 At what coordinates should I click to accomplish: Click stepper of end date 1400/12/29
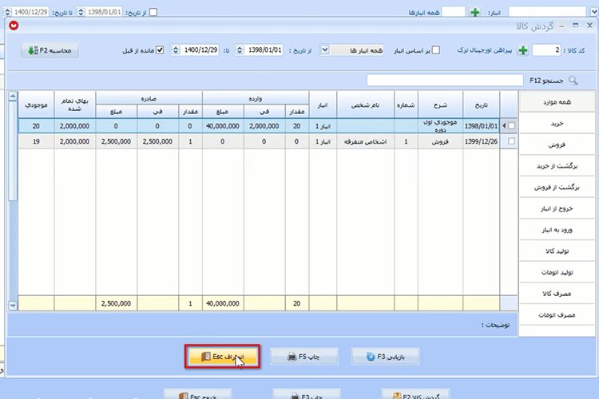176,50
